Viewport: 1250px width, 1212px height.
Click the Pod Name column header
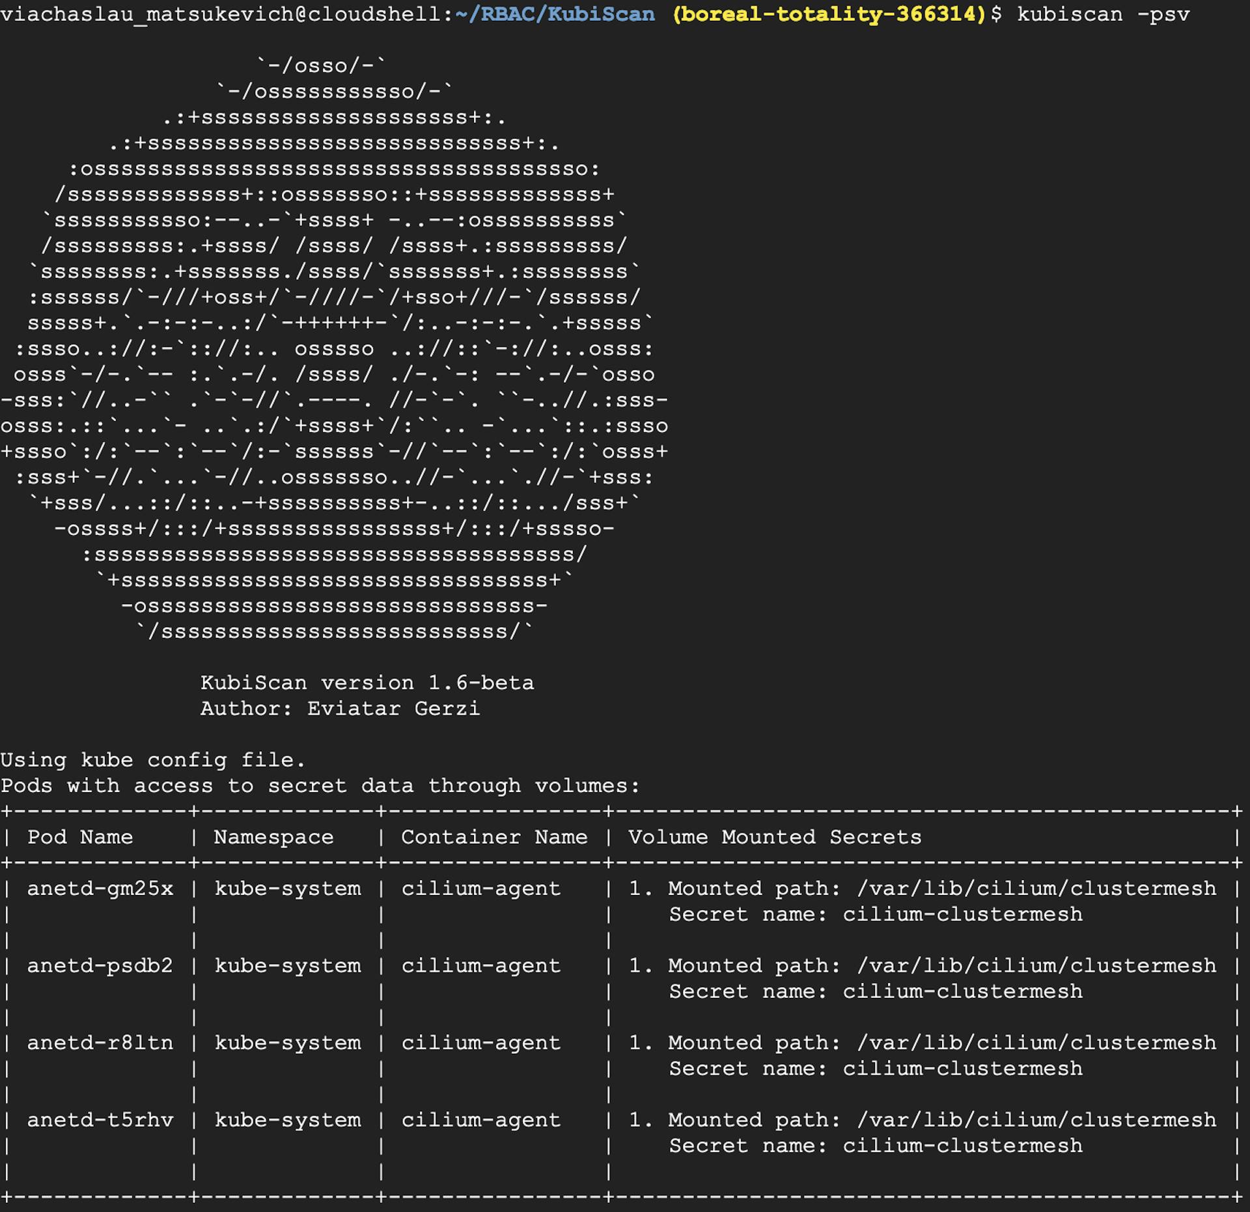(80, 837)
